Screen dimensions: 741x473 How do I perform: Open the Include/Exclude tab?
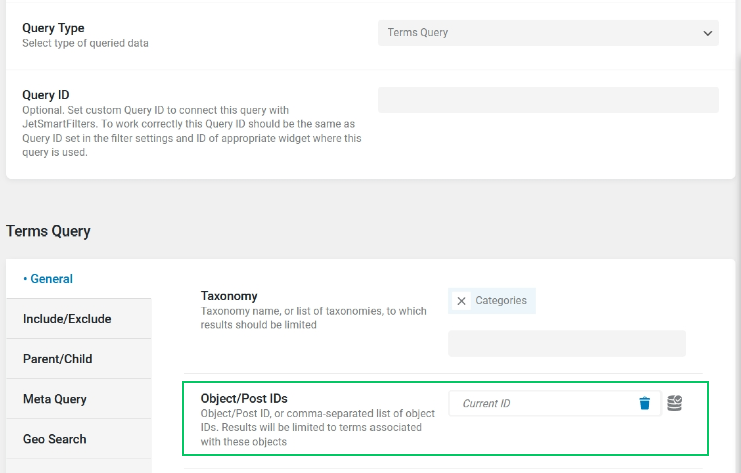(x=78, y=319)
